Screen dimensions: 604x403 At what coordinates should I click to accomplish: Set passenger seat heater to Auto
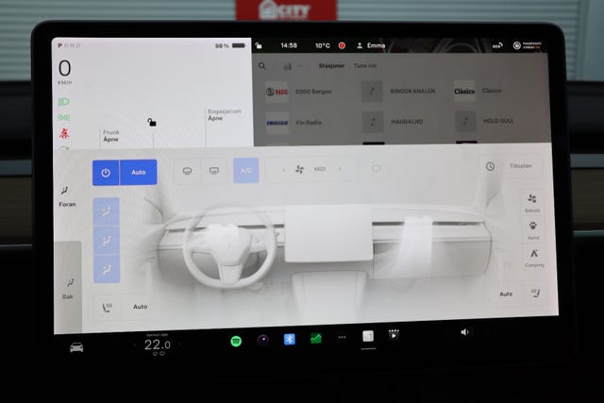pos(506,294)
